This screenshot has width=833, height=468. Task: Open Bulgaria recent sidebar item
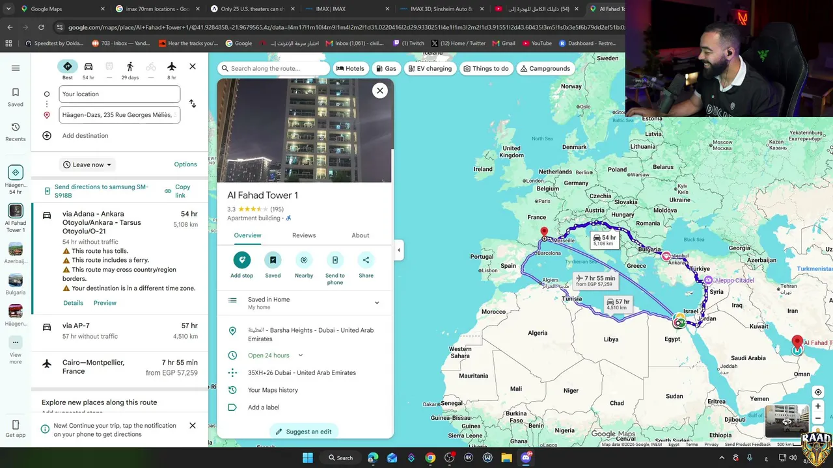coord(16,284)
